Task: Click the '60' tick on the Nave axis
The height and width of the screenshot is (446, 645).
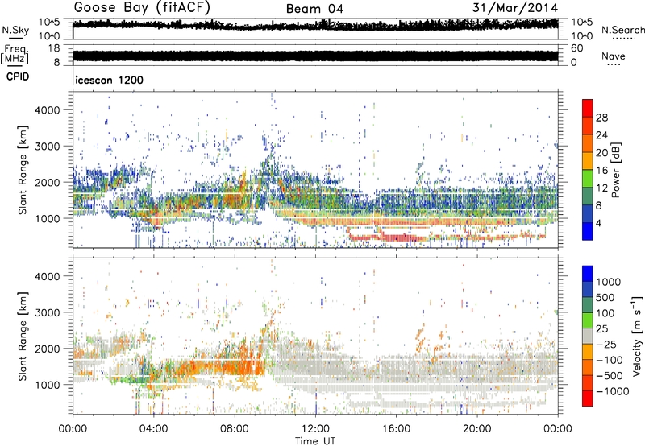Action: [x=576, y=48]
